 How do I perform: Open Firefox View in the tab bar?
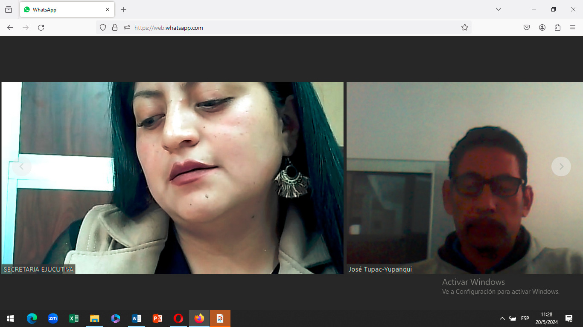point(9,9)
